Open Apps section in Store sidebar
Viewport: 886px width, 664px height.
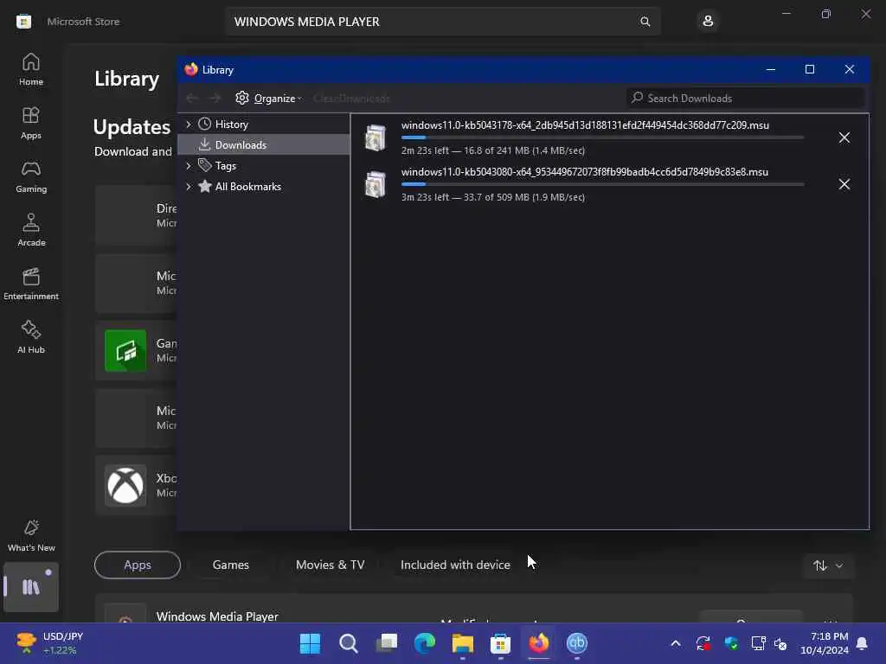pos(31,123)
